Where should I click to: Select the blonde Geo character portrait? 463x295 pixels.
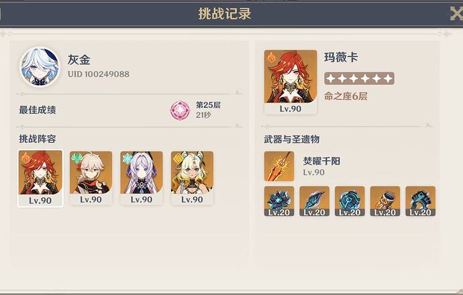pos(192,178)
